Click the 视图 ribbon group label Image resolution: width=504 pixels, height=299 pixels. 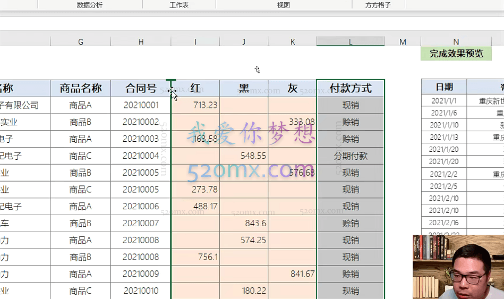pyautogui.click(x=284, y=5)
